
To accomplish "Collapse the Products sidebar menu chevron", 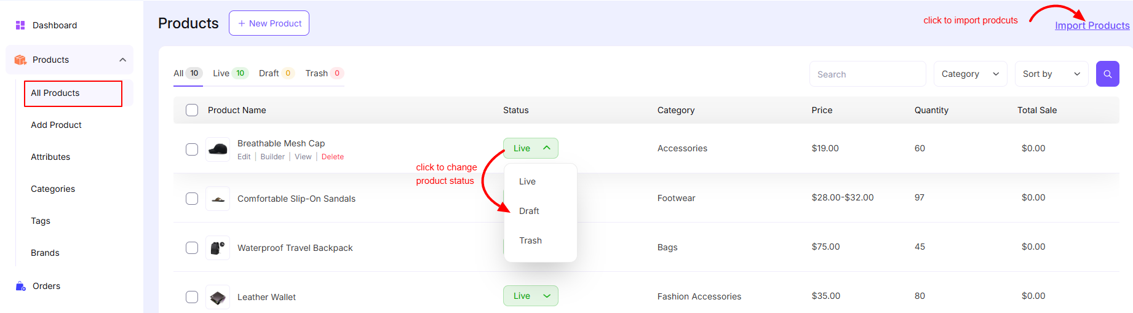I will pyautogui.click(x=122, y=60).
